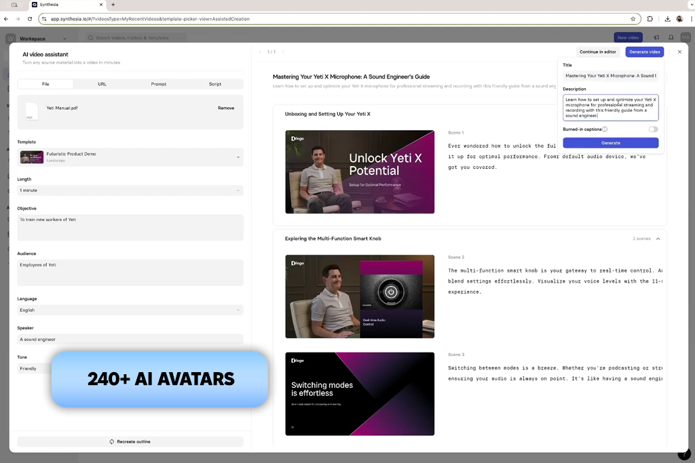Screen dimensions: 695x463
Task: Bookmark this page with star icon
Action: click(633, 19)
